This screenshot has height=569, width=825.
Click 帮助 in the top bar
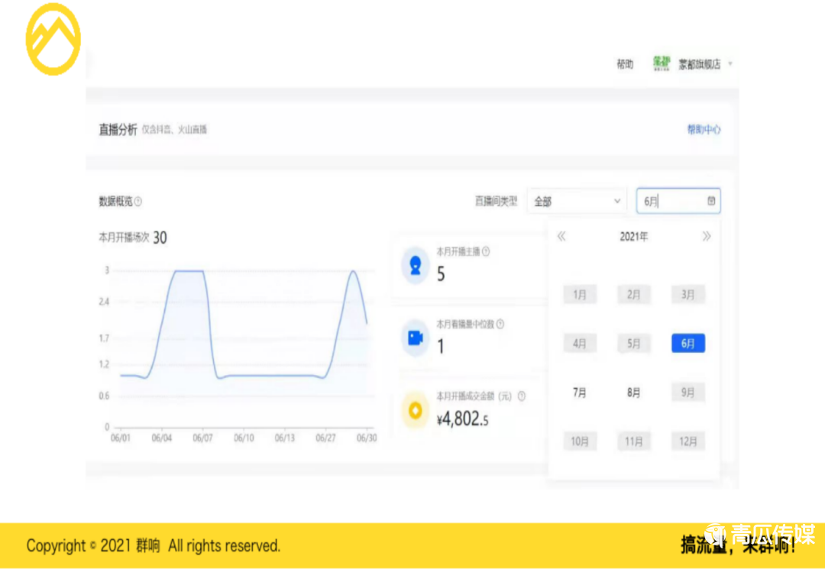(625, 64)
